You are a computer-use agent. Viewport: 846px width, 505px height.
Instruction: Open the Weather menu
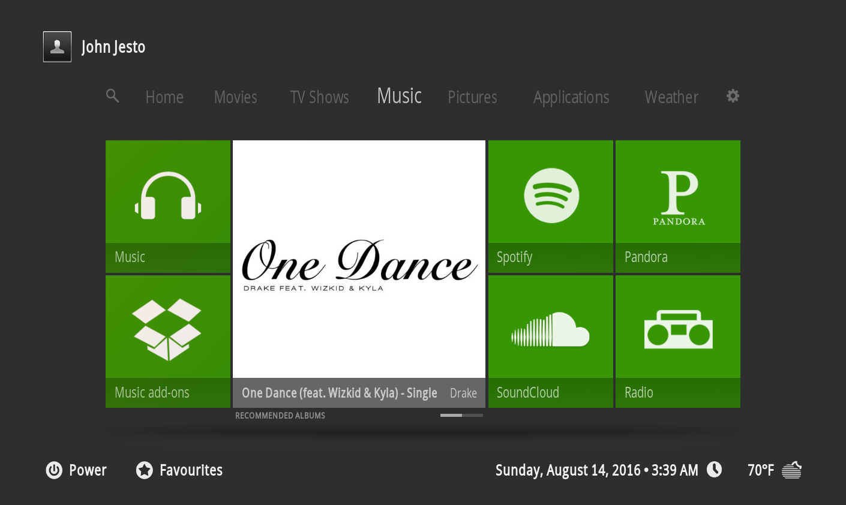[x=672, y=97]
